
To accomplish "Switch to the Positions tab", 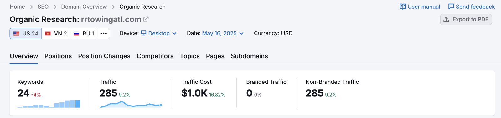I will point(58,56).
